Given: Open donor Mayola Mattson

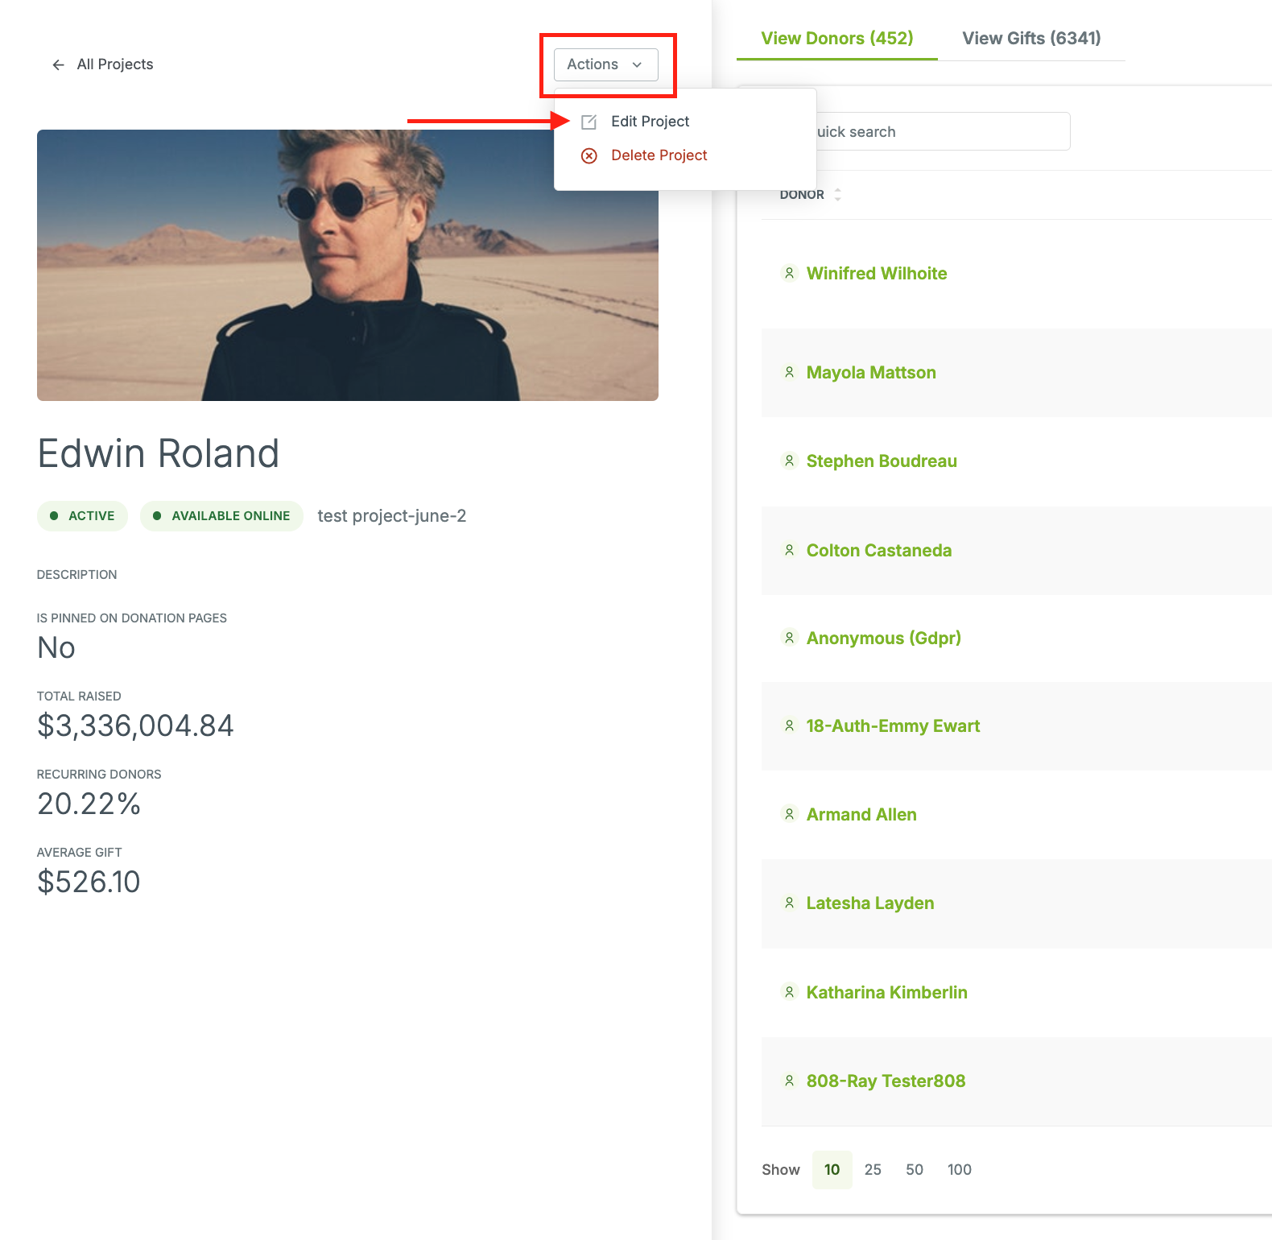Looking at the screenshot, I should click(871, 373).
